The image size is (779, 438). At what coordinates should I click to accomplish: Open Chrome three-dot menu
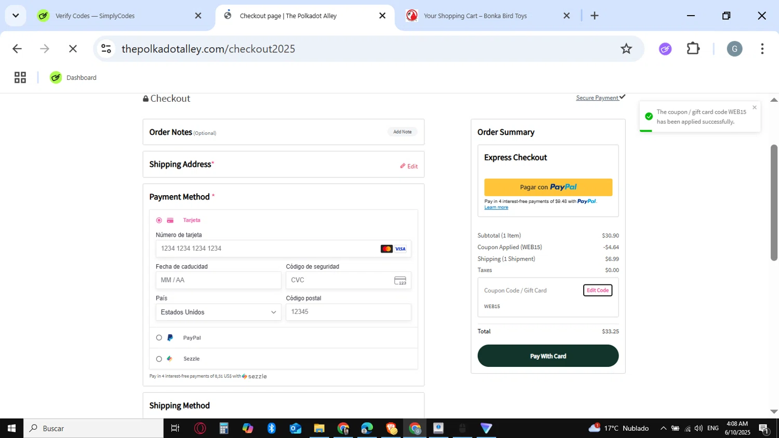762,49
